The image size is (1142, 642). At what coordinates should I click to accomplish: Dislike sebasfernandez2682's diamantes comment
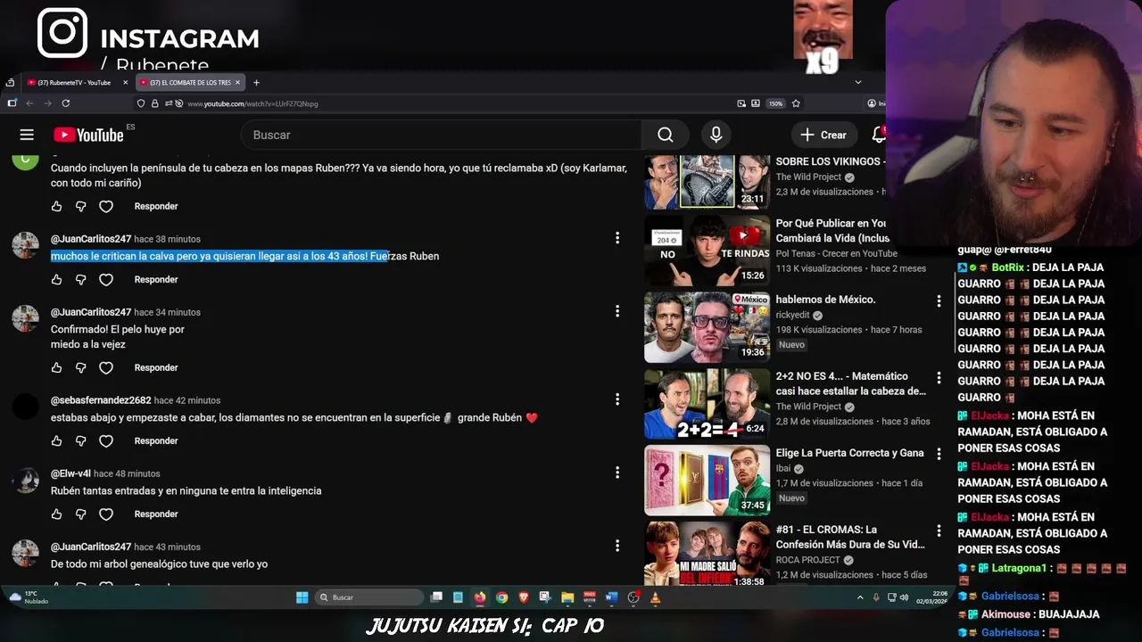tap(81, 440)
